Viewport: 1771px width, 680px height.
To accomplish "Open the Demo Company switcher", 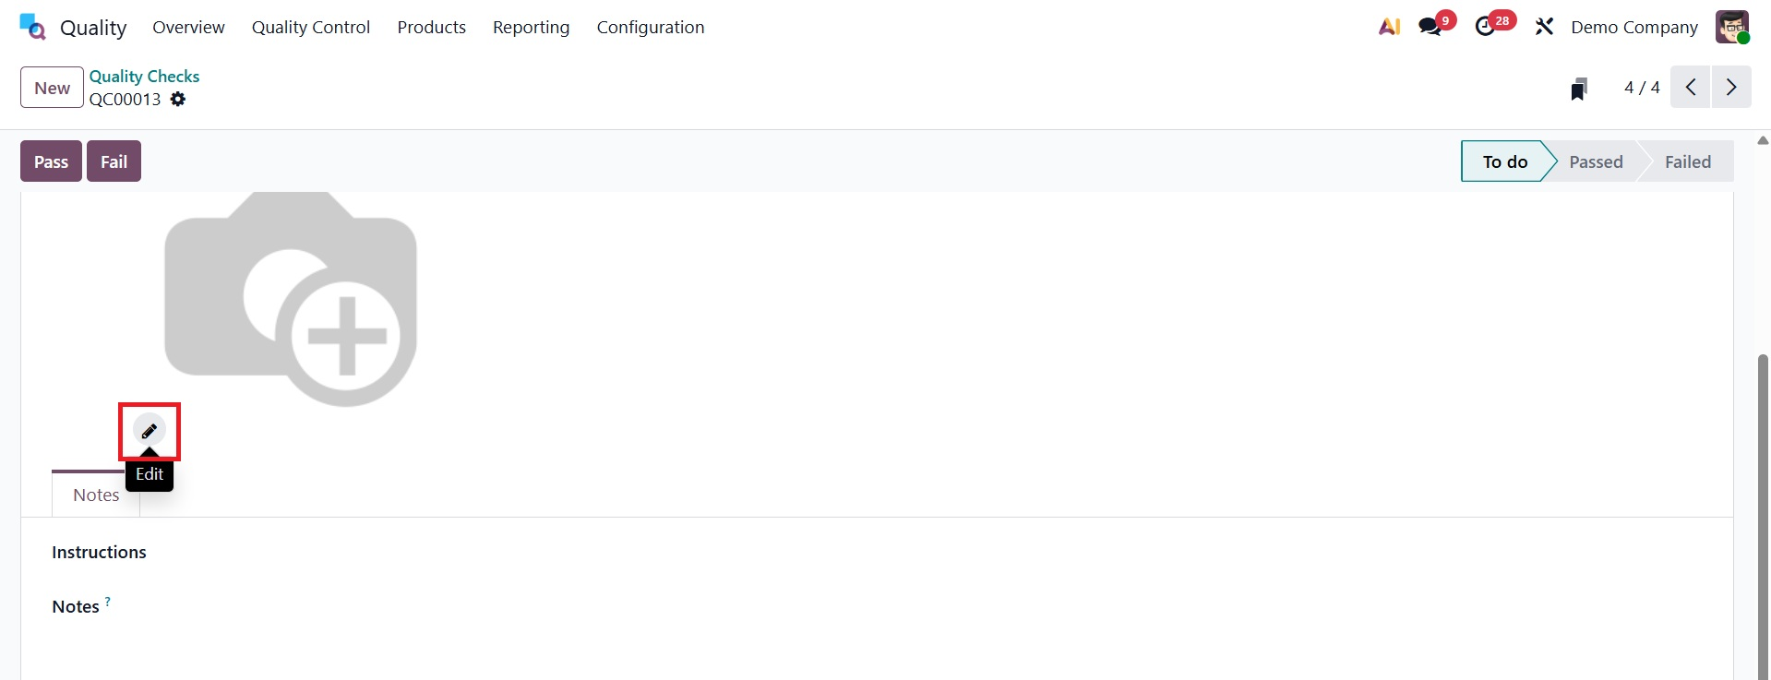I will coord(1633,27).
